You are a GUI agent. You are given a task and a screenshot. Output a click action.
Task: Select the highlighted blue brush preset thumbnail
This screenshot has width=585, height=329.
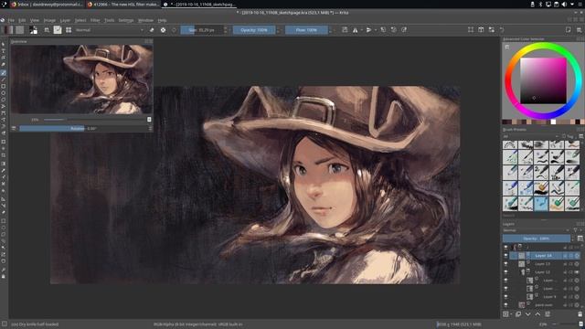click(x=541, y=204)
